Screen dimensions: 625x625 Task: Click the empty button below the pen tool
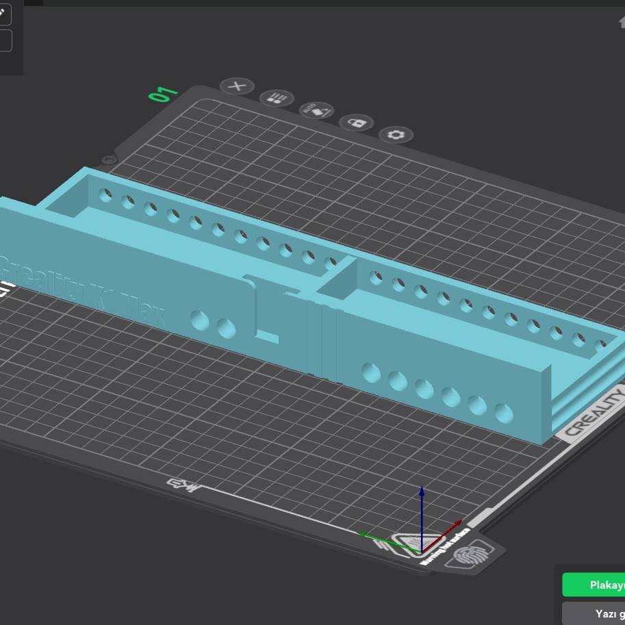[x=3, y=41]
